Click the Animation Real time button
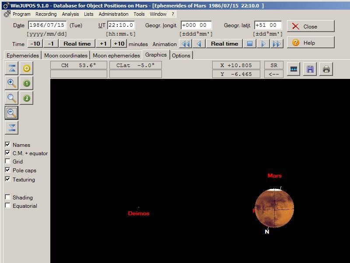 [224, 43]
